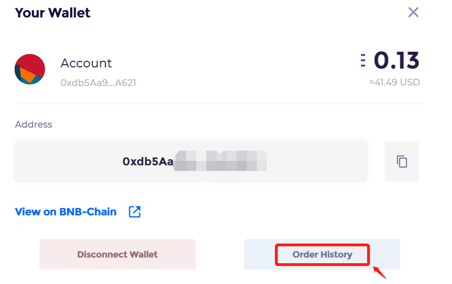Screen dimensions: 452x284
Task: Click the Address section label
Action: (33, 124)
